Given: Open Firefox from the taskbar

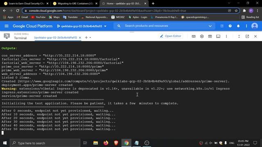Looking at the screenshot, I should coord(106,143).
